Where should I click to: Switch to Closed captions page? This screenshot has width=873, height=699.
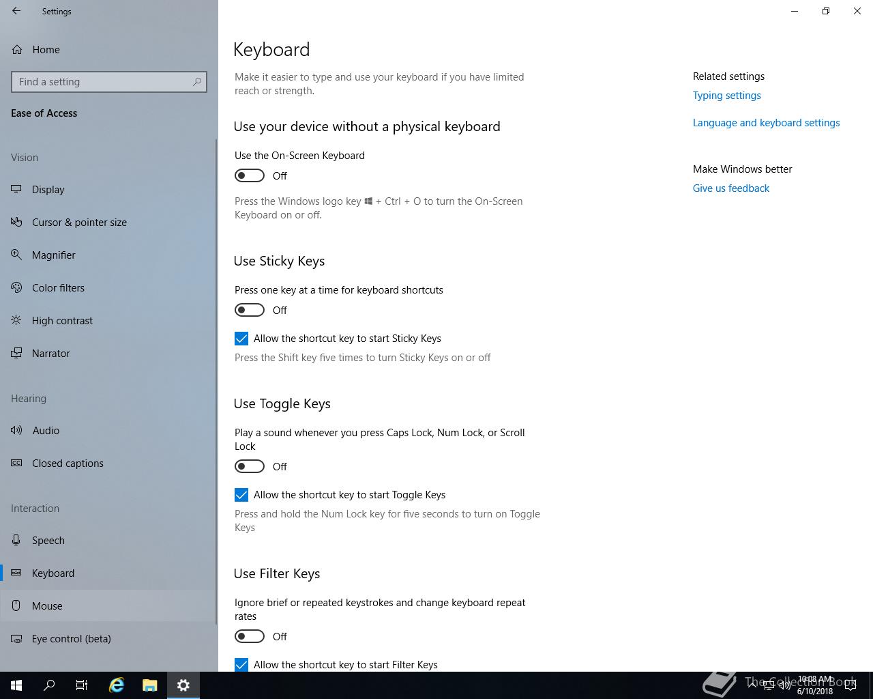pyautogui.click(x=108, y=463)
